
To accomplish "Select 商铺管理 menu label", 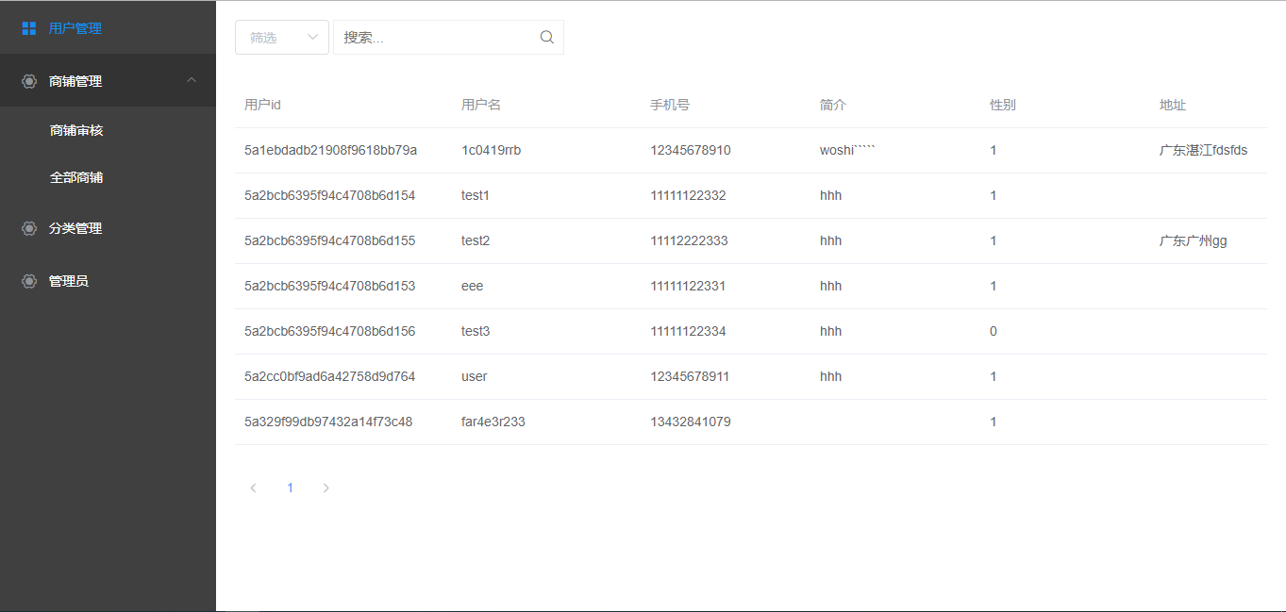I will (x=75, y=81).
